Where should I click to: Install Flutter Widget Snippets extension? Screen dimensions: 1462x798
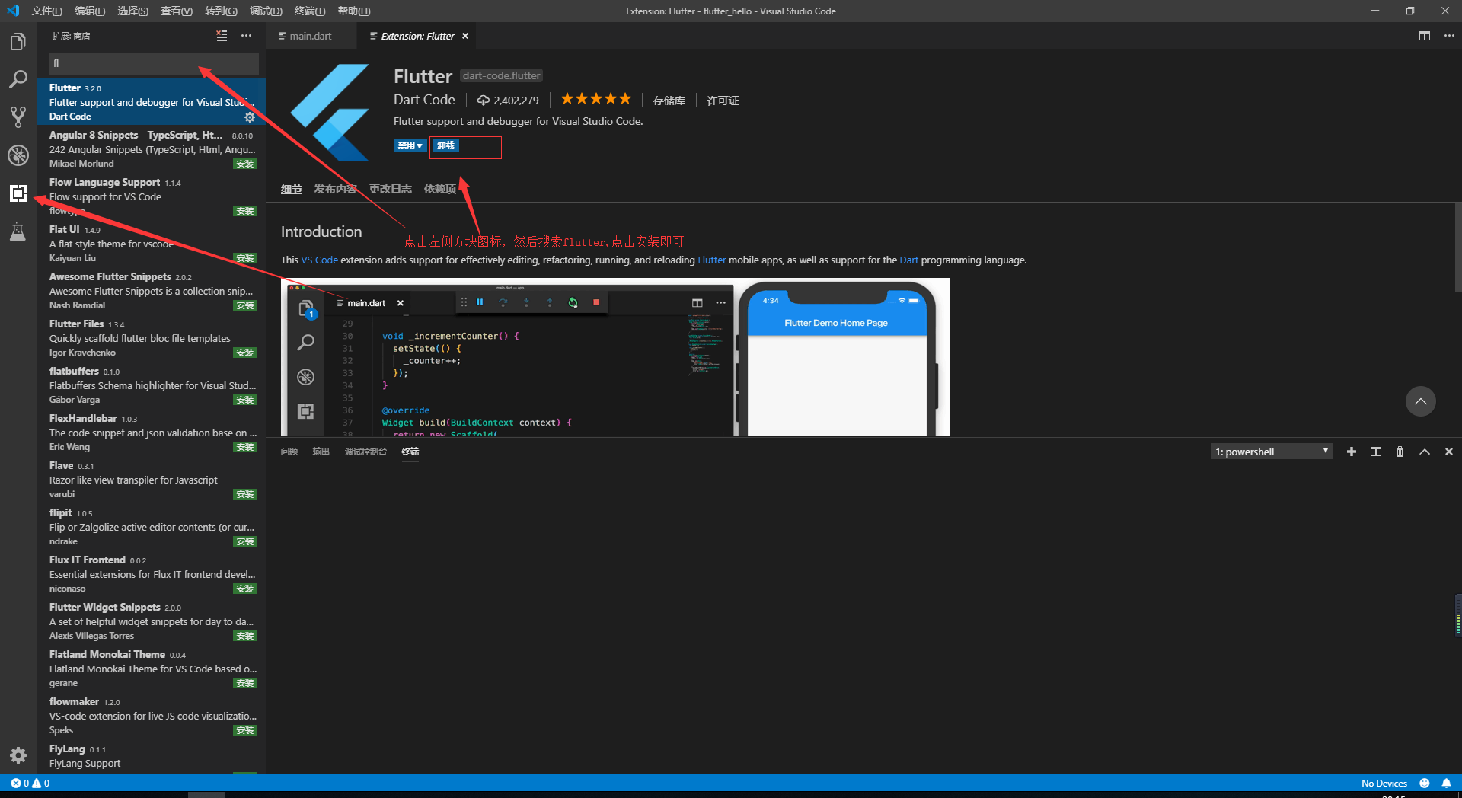coord(245,636)
